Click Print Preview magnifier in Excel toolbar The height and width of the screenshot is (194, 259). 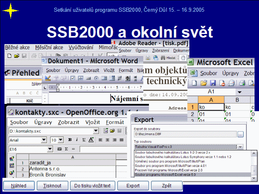point(251,83)
